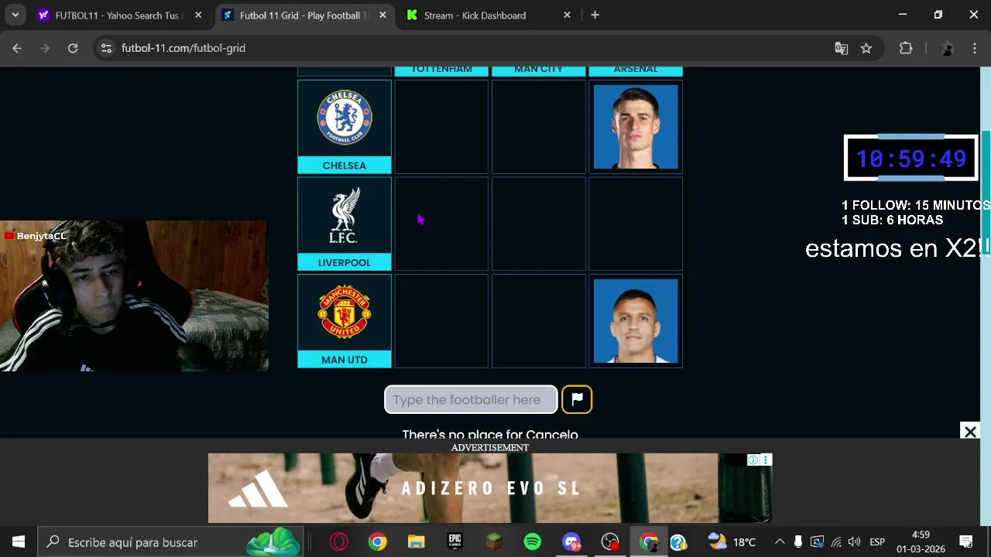View site information icon in address bar
This screenshot has height=557, width=991.
(x=107, y=48)
